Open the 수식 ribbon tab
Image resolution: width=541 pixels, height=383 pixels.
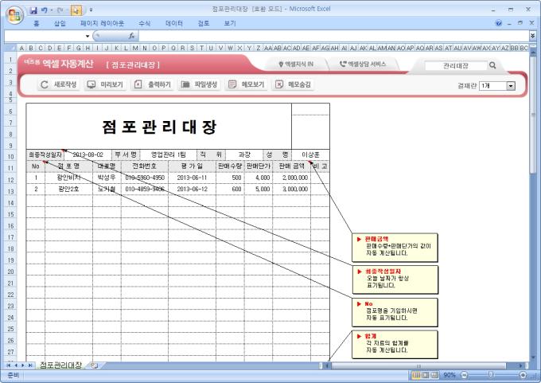coord(145,23)
